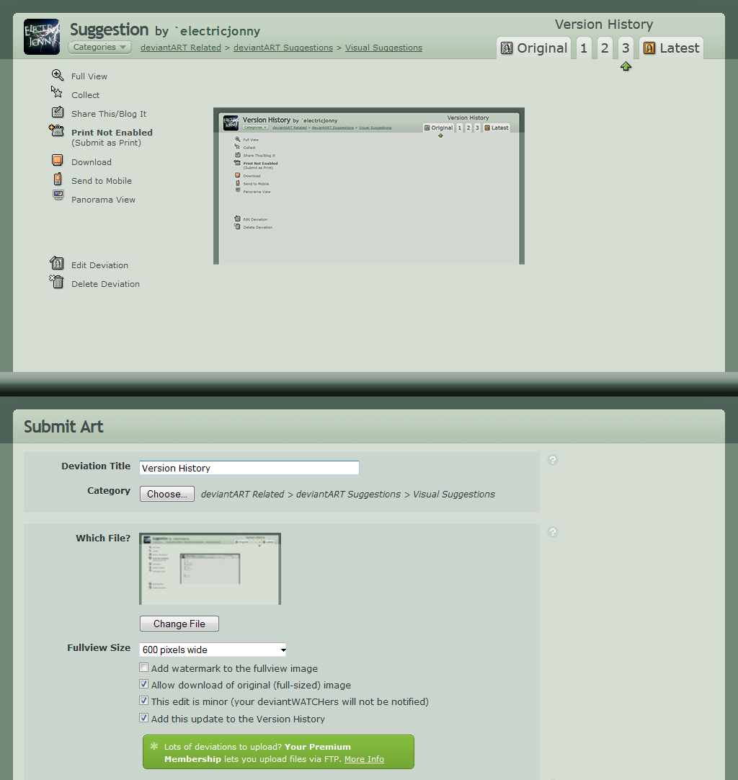Click the Share This/Blog It text link
The image size is (738, 780).
click(x=109, y=114)
